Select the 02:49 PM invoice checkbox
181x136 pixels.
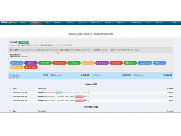pyautogui.click(x=10, y=96)
